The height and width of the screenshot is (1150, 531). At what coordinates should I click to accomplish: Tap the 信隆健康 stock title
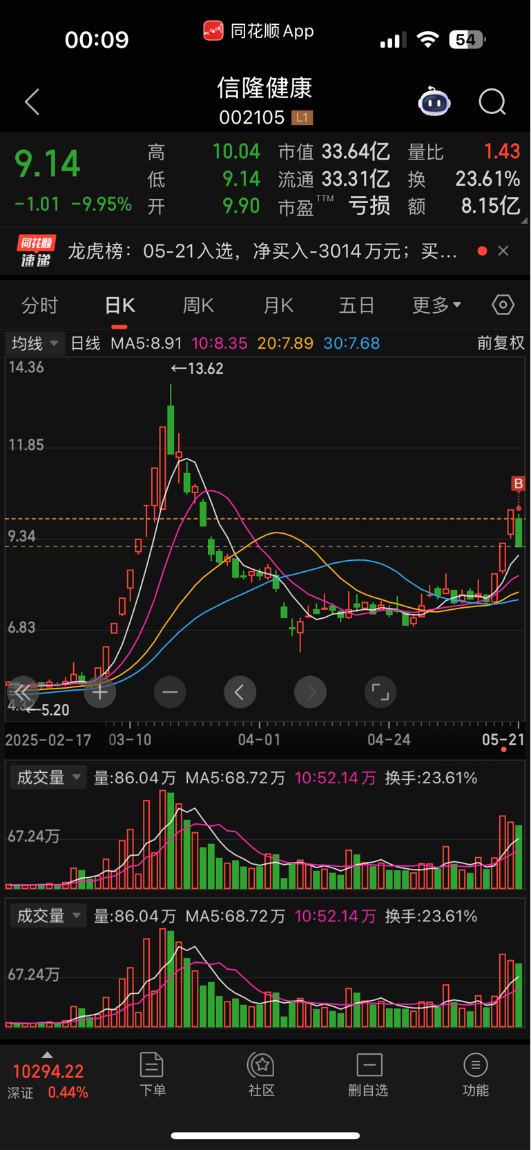(265, 88)
